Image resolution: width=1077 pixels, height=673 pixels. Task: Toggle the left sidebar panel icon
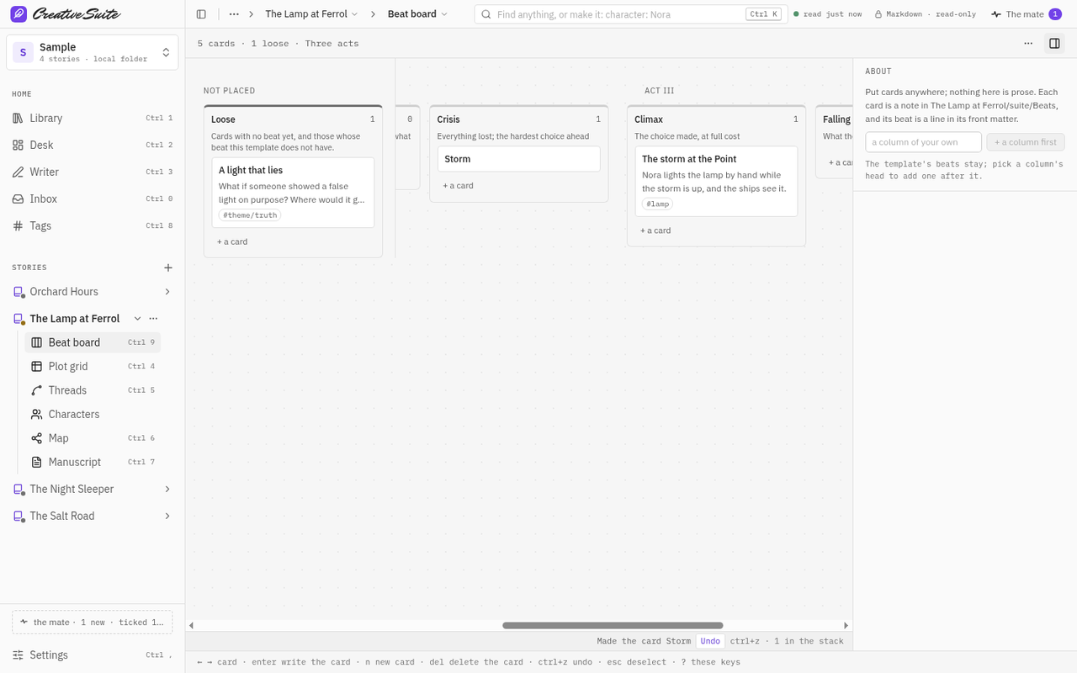(201, 14)
